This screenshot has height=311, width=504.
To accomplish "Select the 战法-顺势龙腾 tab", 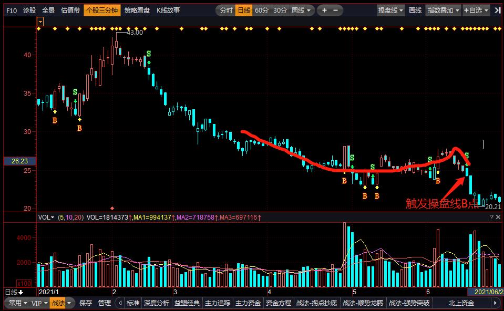I will (x=363, y=303).
